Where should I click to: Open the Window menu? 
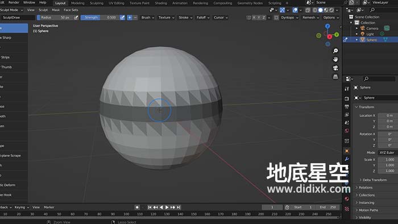point(29,2)
